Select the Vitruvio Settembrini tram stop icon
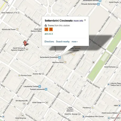This screenshot has height=121, width=121. (98, 4)
